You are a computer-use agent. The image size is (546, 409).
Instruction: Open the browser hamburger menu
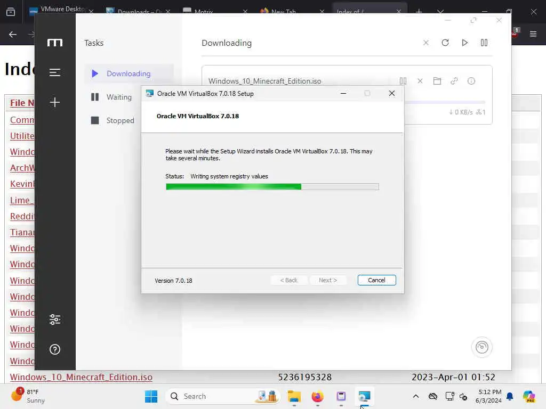(533, 34)
